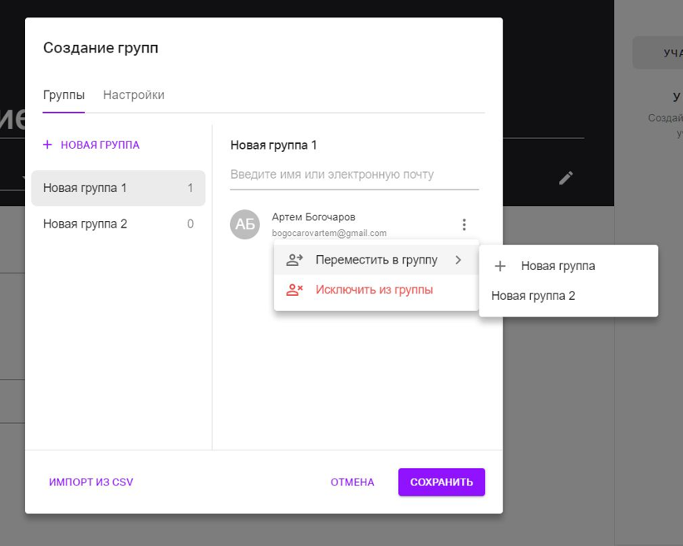The height and width of the screenshot is (546, 683).
Task: Choose Переместить в группу menu entry
Action: point(376,260)
